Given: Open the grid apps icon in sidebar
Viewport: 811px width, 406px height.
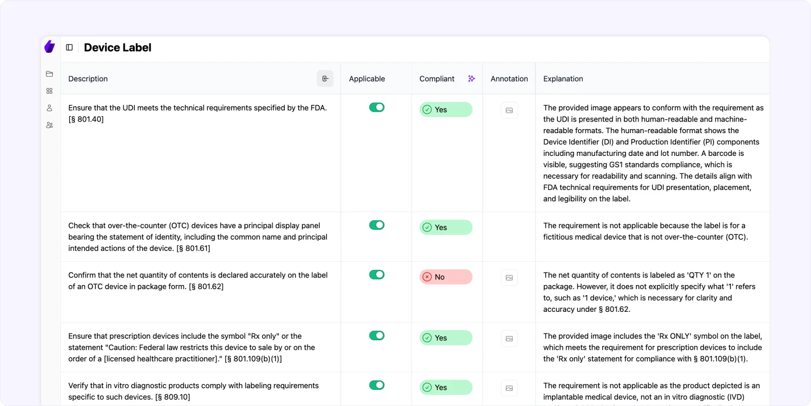Looking at the screenshot, I should pos(49,91).
